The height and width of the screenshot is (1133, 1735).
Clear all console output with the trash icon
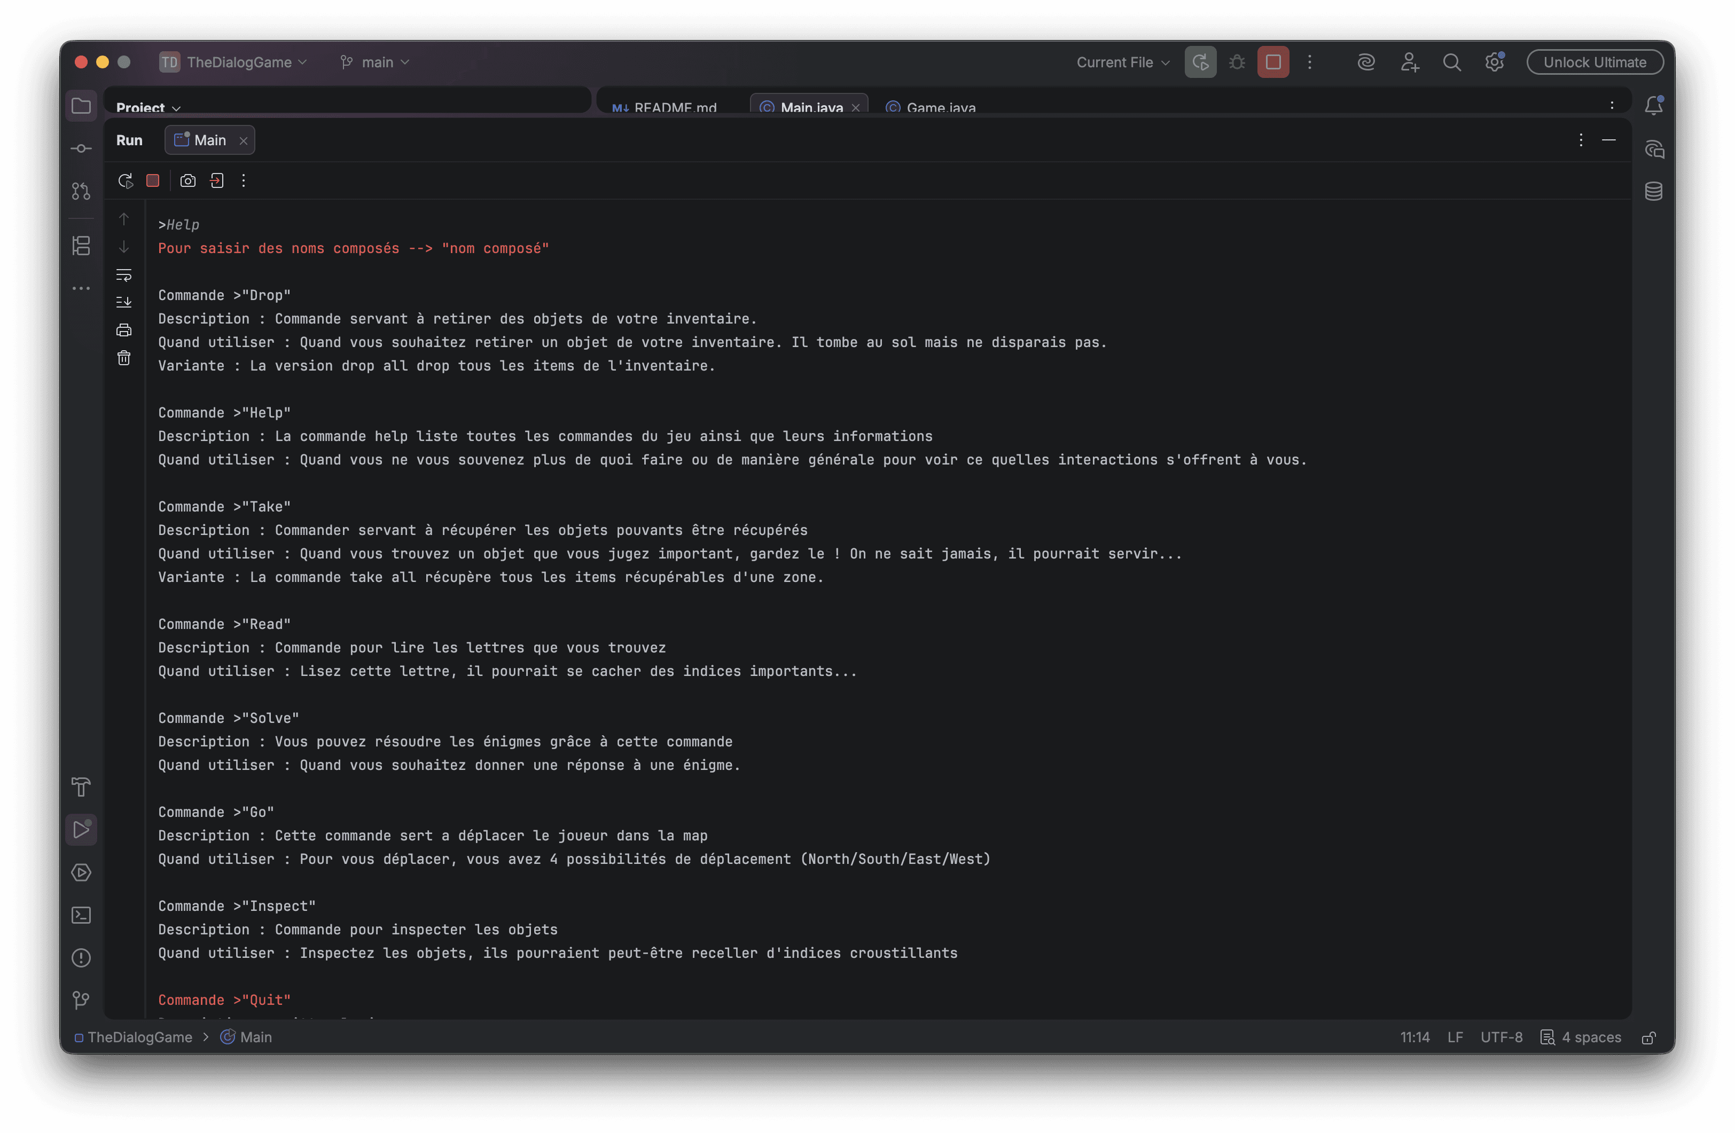click(x=124, y=358)
